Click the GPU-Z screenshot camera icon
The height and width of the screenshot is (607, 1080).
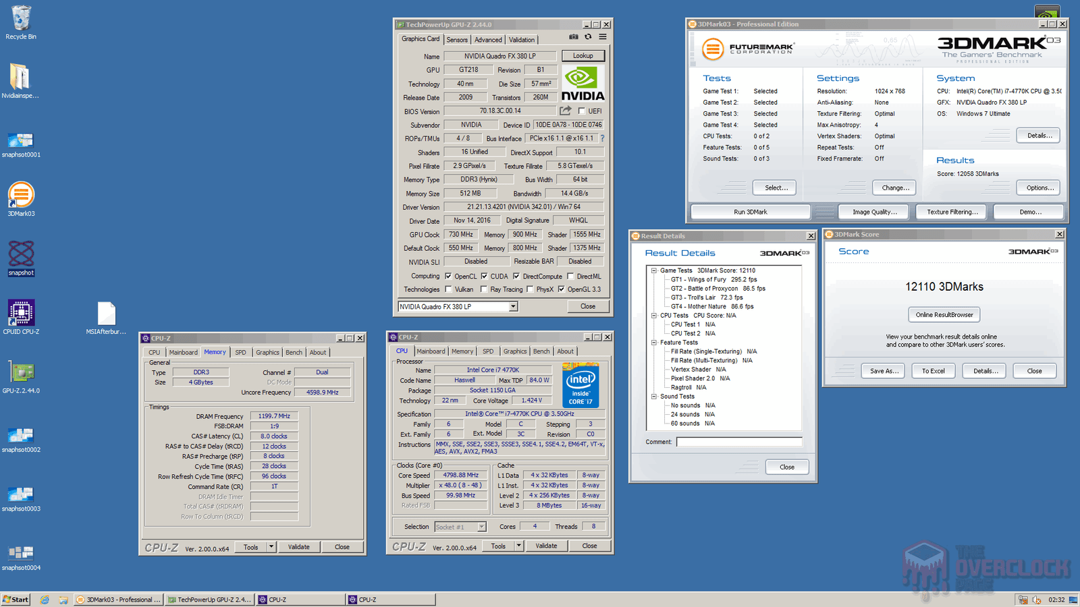pos(573,37)
